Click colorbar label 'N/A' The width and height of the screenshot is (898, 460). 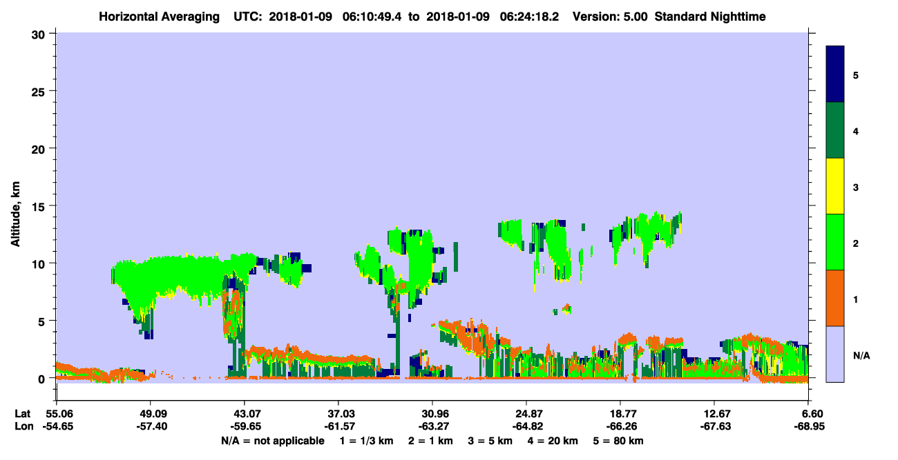(x=861, y=356)
